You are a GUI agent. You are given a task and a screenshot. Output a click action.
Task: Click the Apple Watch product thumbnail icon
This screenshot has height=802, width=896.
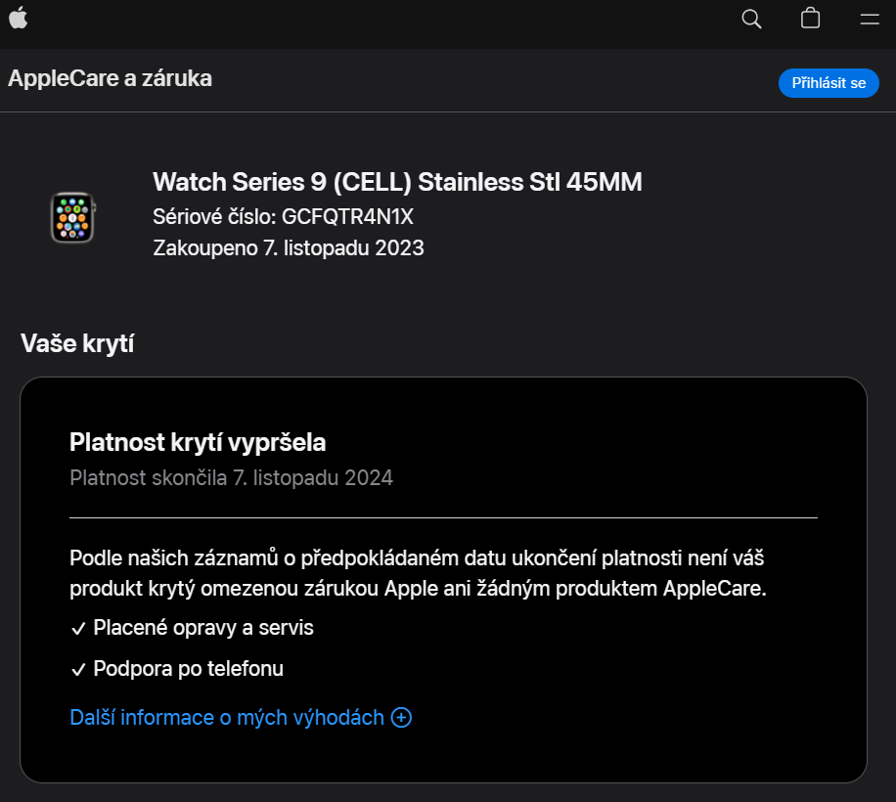tap(71, 217)
